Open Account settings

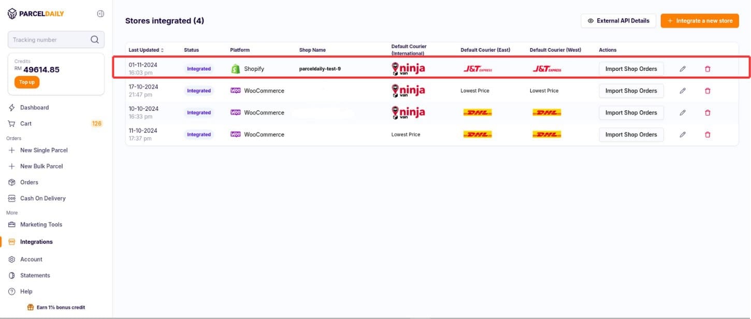tap(31, 259)
